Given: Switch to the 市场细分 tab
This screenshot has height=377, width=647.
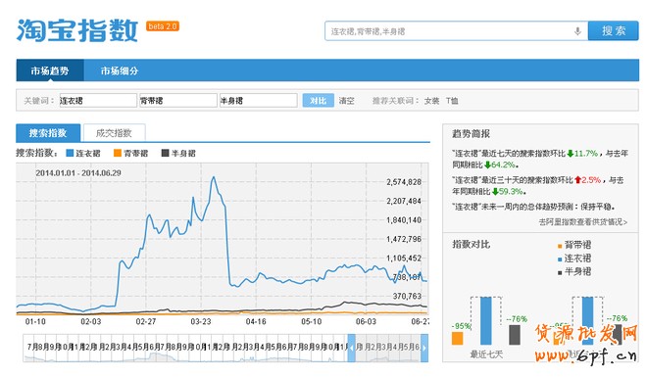Looking at the screenshot, I should pyautogui.click(x=120, y=71).
